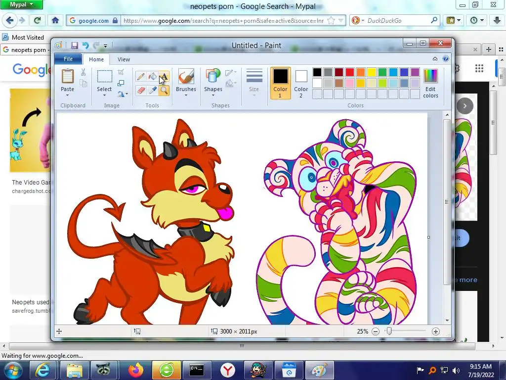This screenshot has width=506, height=380.
Task: Select the Color picker eyedropper tool
Action: pos(152,90)
